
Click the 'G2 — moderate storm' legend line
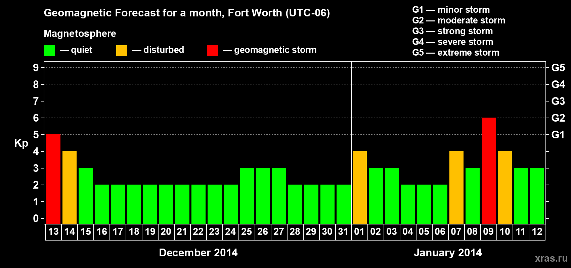(x=459, y=20)
